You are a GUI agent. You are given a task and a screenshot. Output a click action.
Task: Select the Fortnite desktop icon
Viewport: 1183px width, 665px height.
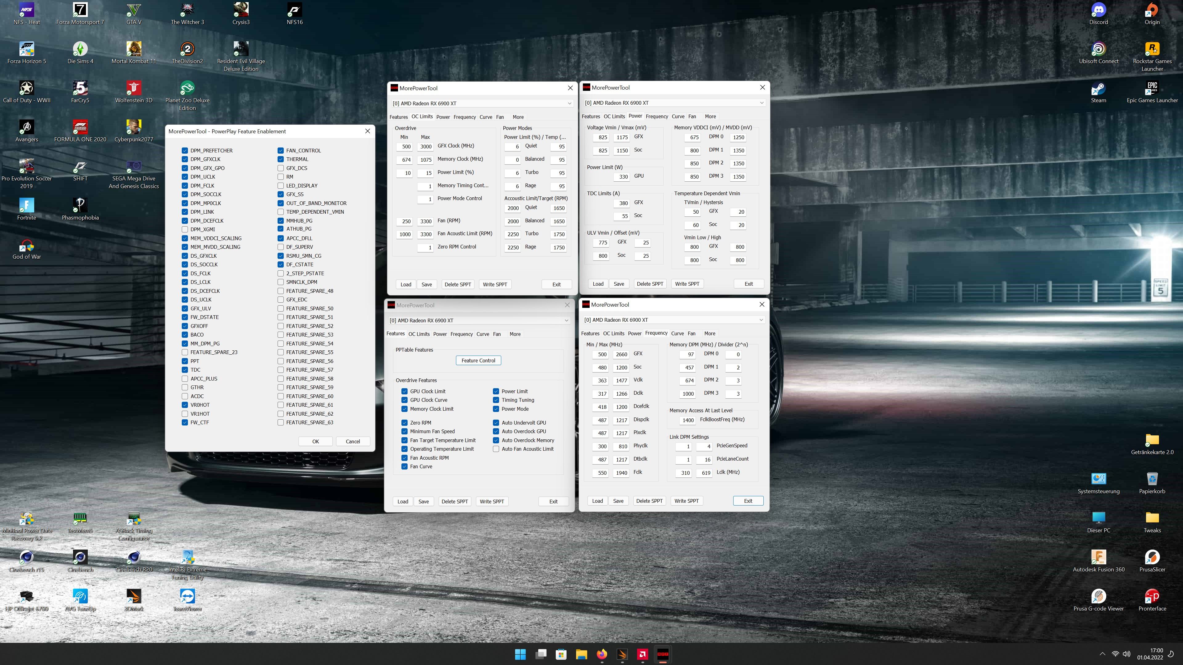[x=26, y=209]
